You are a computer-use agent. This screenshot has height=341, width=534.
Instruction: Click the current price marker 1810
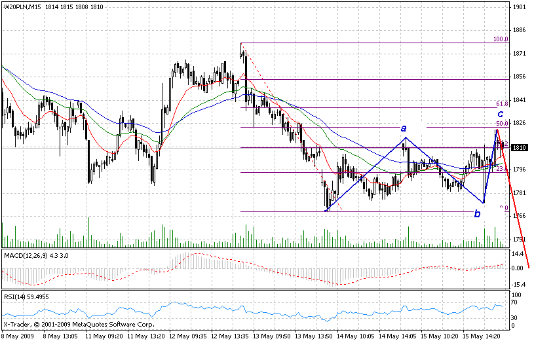pos(520,148)
